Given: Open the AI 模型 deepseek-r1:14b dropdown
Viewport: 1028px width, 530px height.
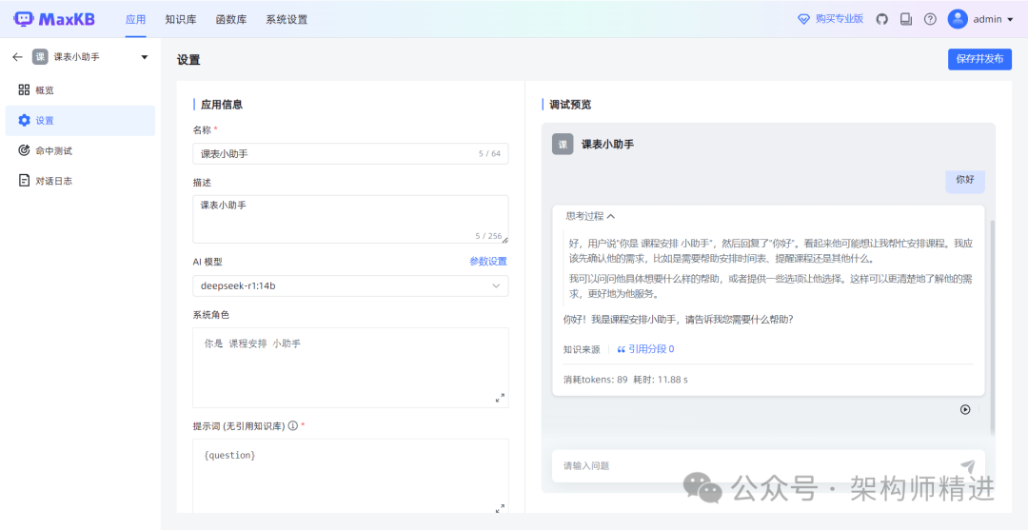Looking at the screenshot, I should [350, 285].
